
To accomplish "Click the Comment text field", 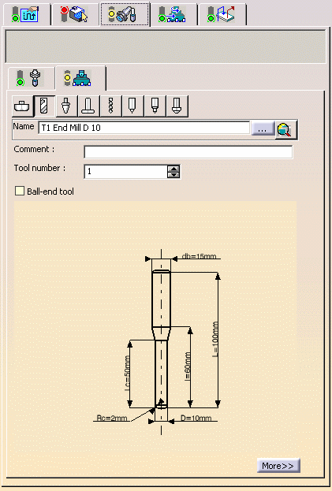I will pos(188,152).
